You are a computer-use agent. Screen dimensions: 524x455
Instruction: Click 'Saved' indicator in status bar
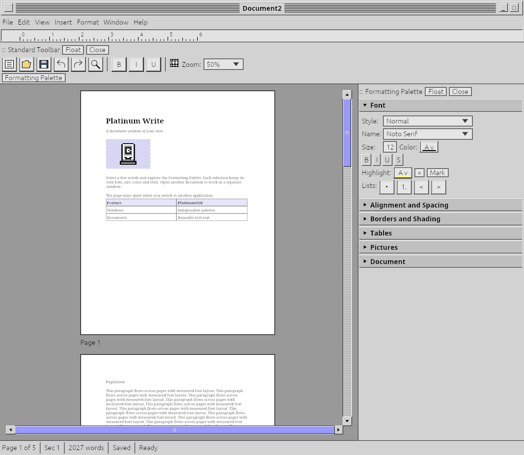(122, 448)
